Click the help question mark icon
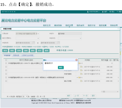 coord(117,12)
